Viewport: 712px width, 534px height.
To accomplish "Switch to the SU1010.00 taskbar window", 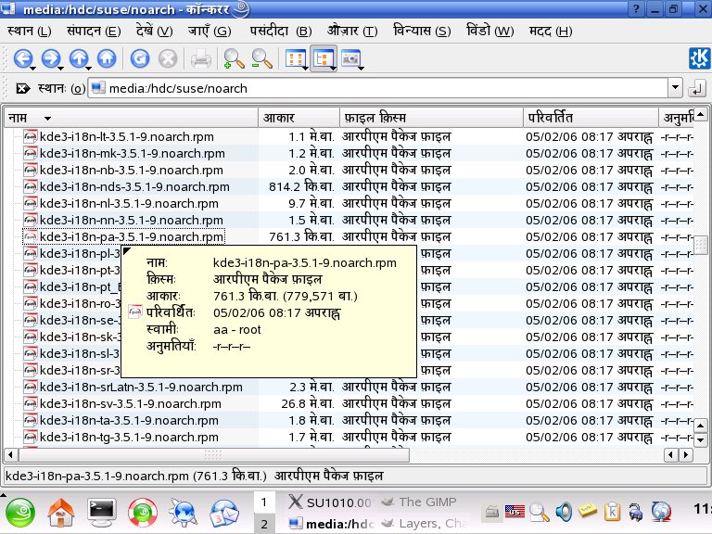I will coord(330,502).
